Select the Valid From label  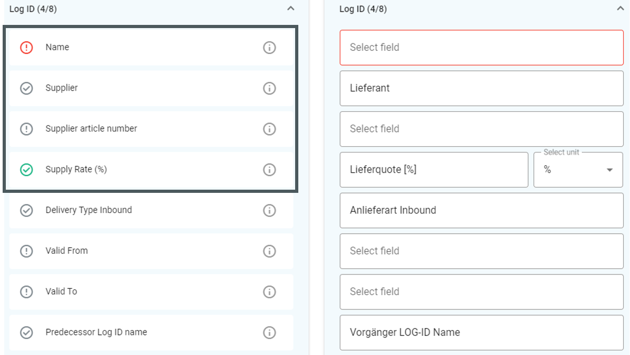point(66,251)
